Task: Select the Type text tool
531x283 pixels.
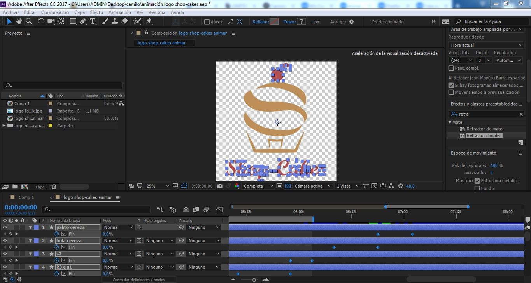Action: click(93, 21)
